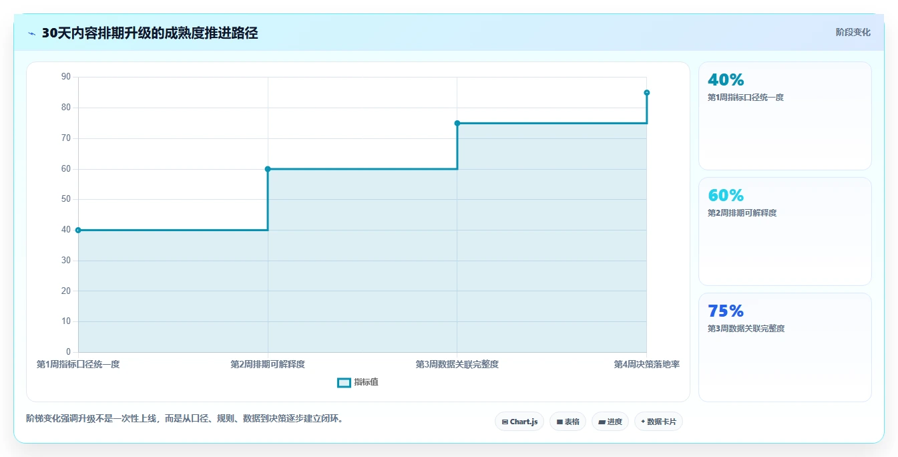Select the 数据卡片 tag chip

click(x=658, y=422)
